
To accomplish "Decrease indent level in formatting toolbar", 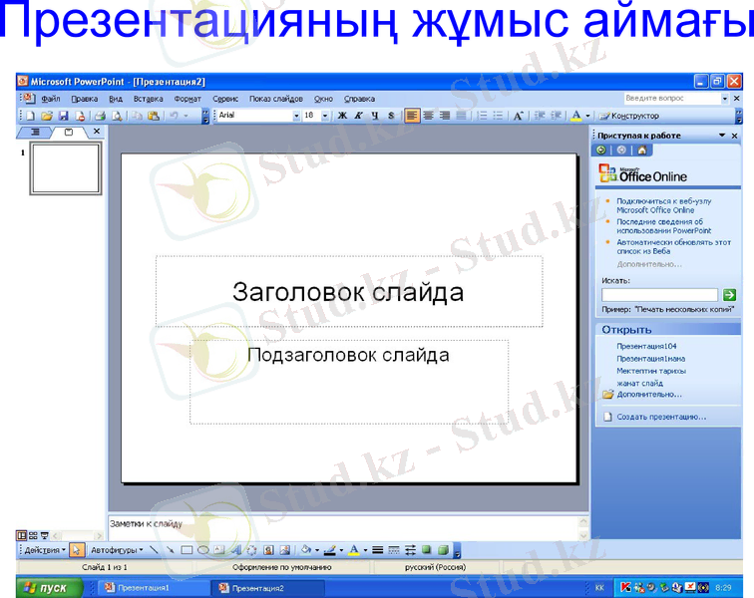I will pyautogui.click(x=540, y=116).
